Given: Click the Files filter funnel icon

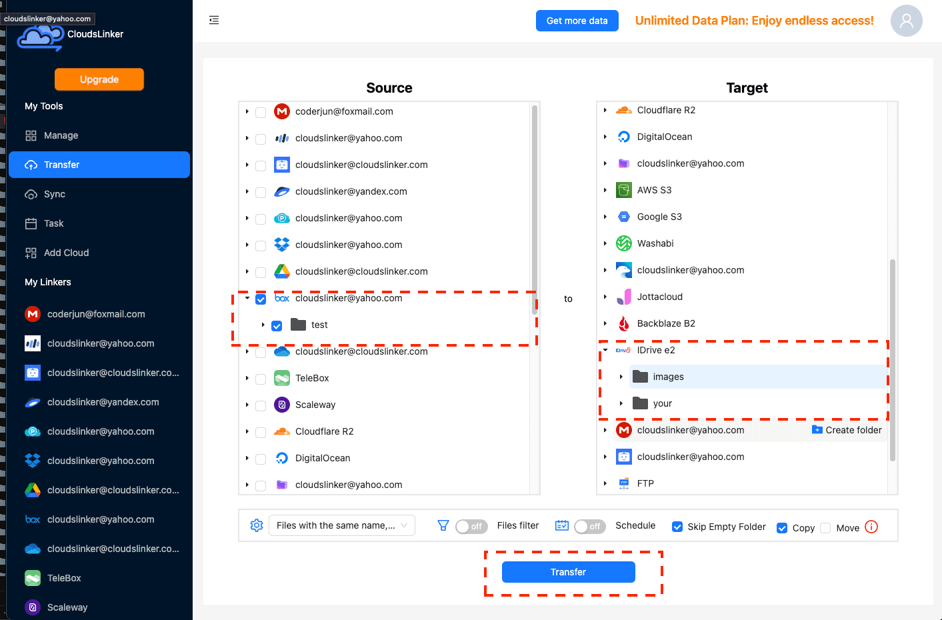Looking at the screenshot, I should pos(443,525).
